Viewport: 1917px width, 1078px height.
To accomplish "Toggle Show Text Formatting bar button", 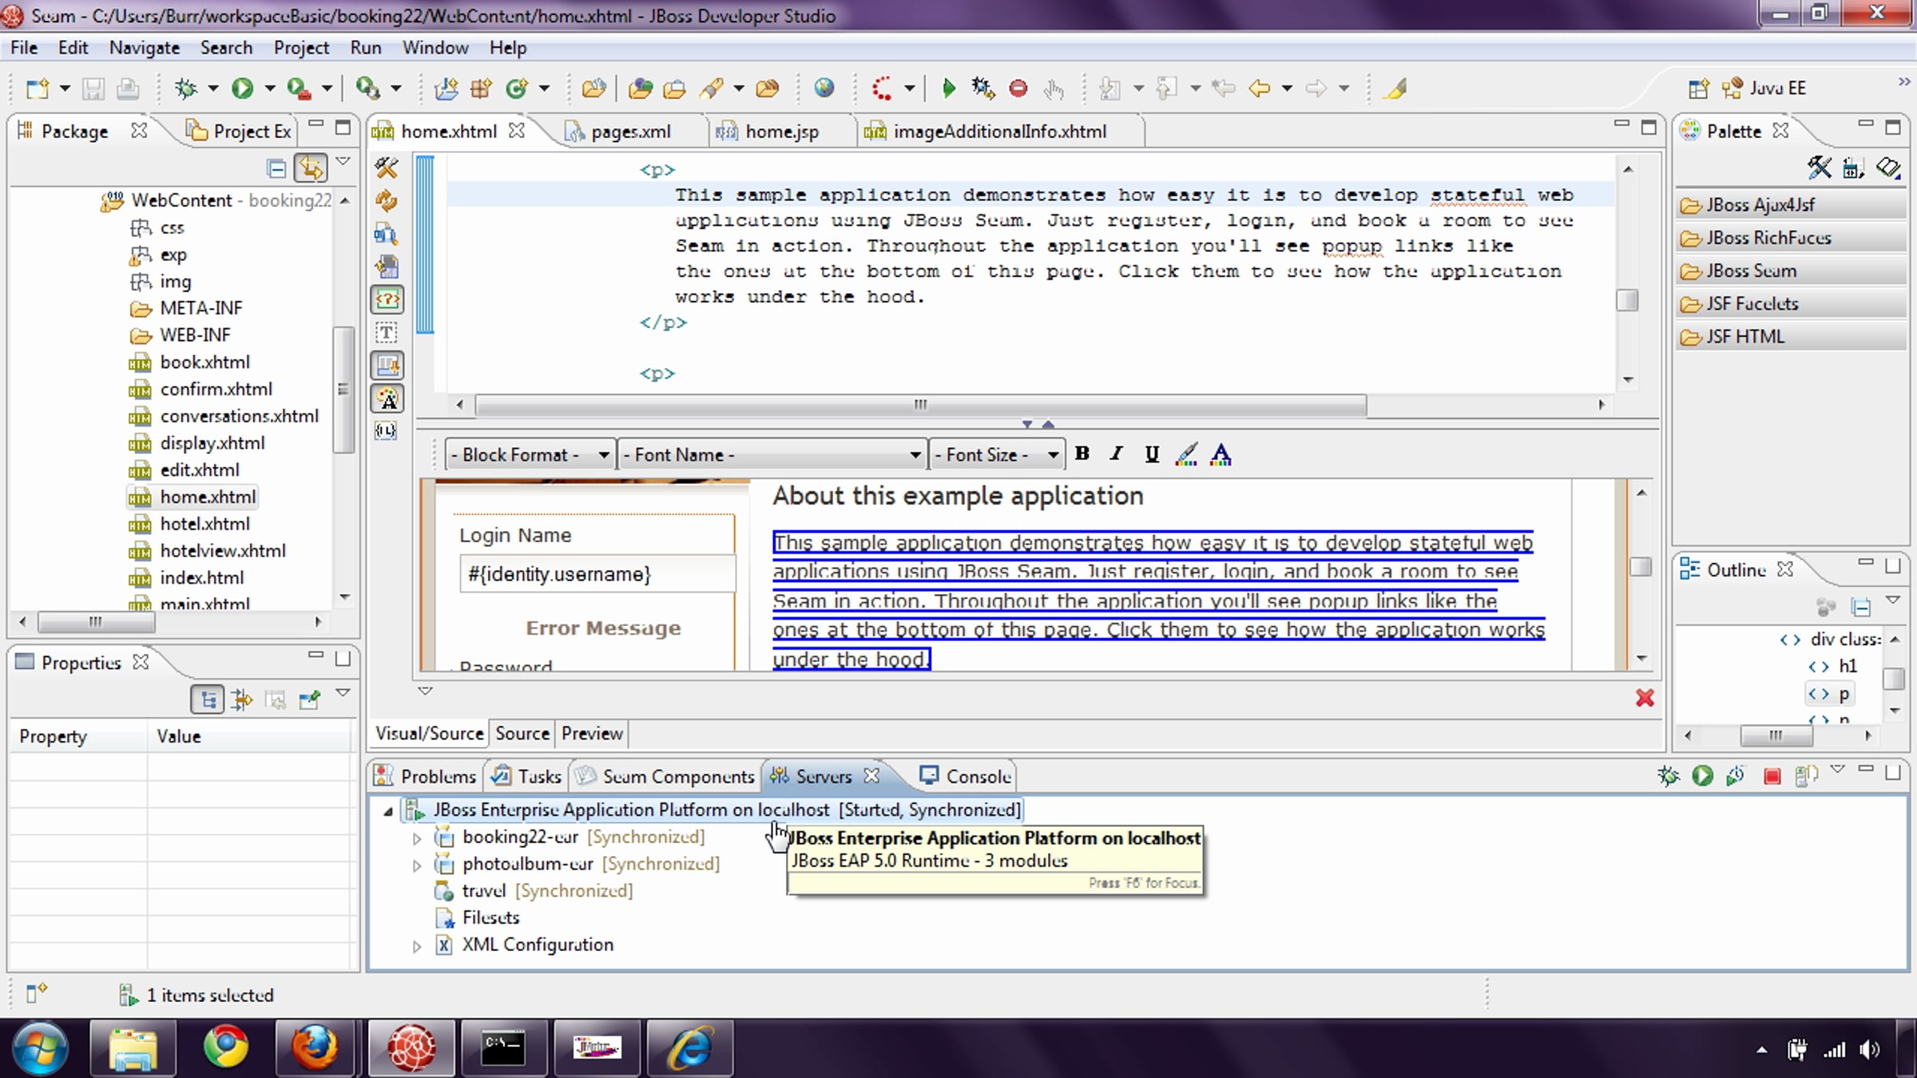I will [x=387, y=398].
